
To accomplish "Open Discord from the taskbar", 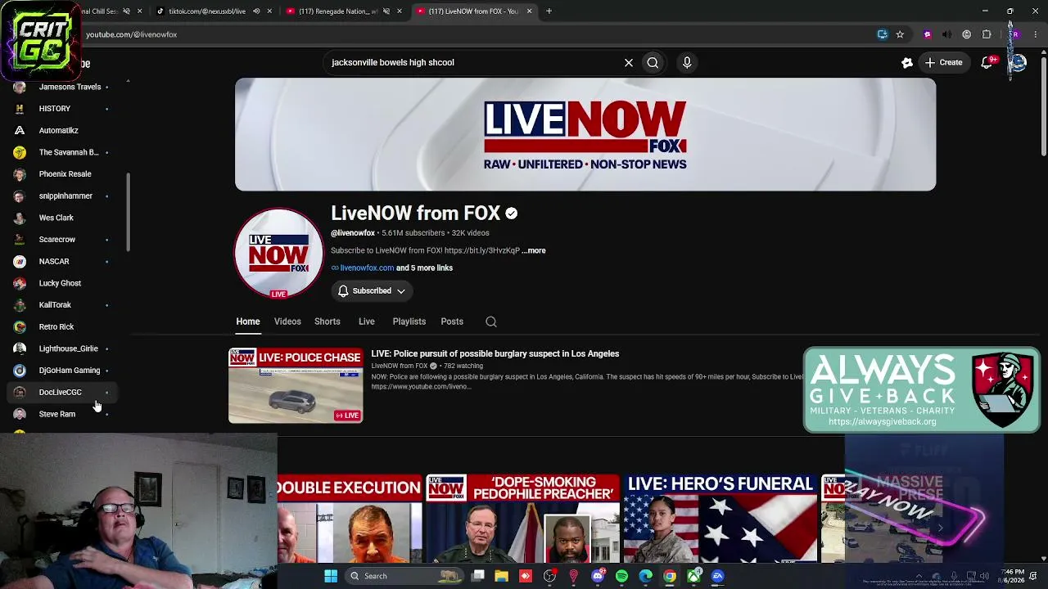I will (x=598, y=576).
